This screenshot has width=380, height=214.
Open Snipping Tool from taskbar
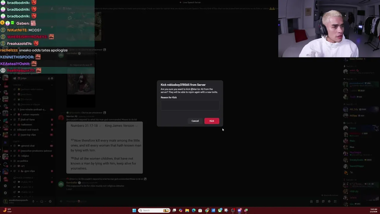pyautogui.click(x=226, y=210)
